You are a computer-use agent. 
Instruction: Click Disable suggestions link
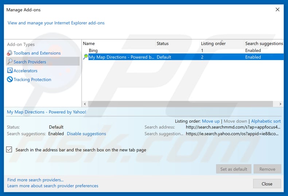point(86,134)
